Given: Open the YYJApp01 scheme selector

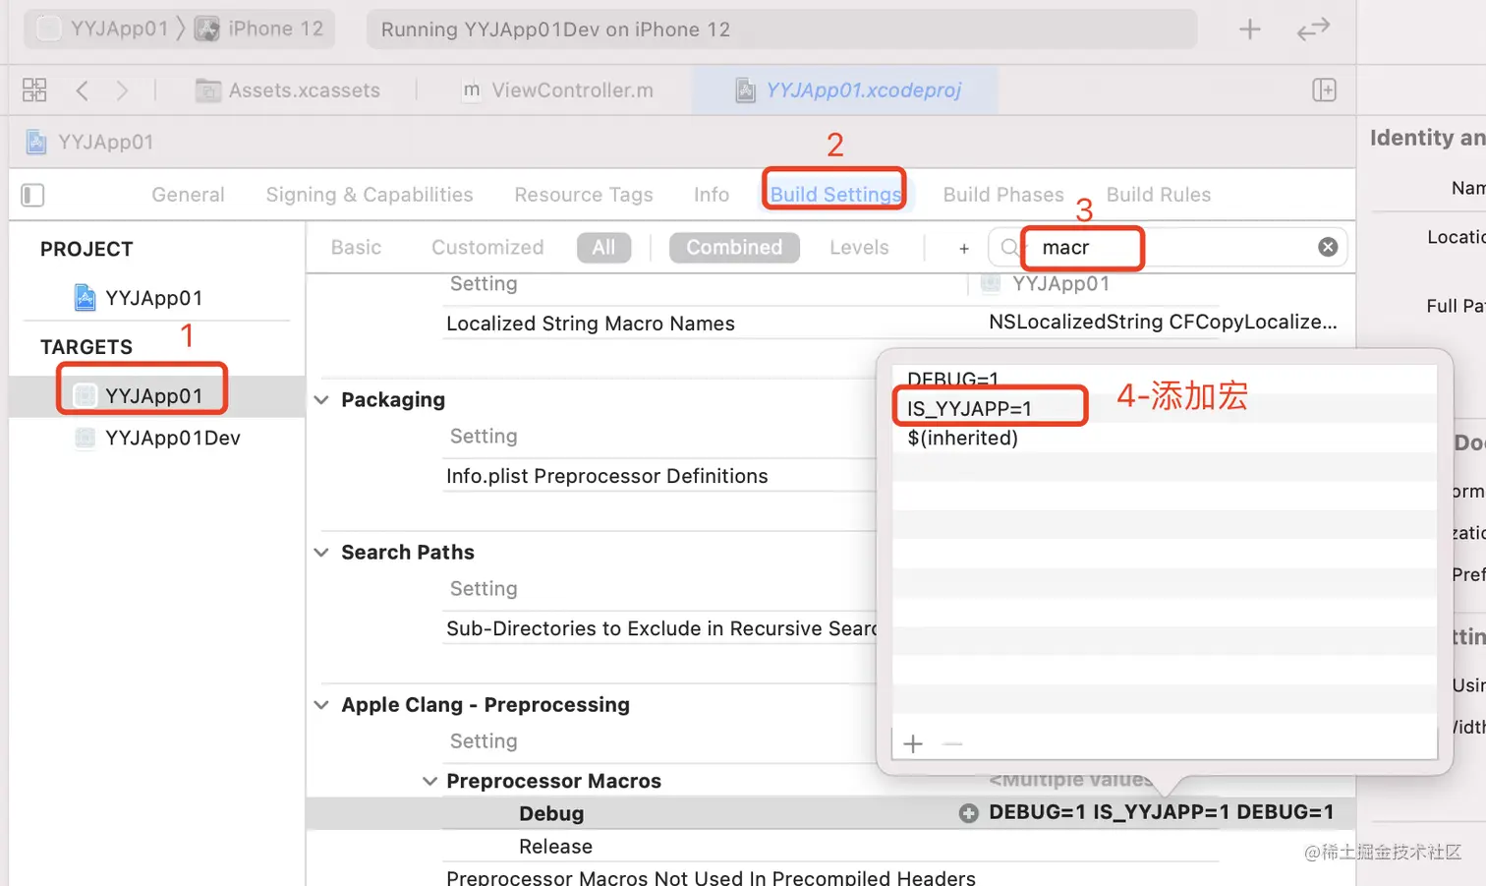Looking at the screenshot, I should [103, 30].
